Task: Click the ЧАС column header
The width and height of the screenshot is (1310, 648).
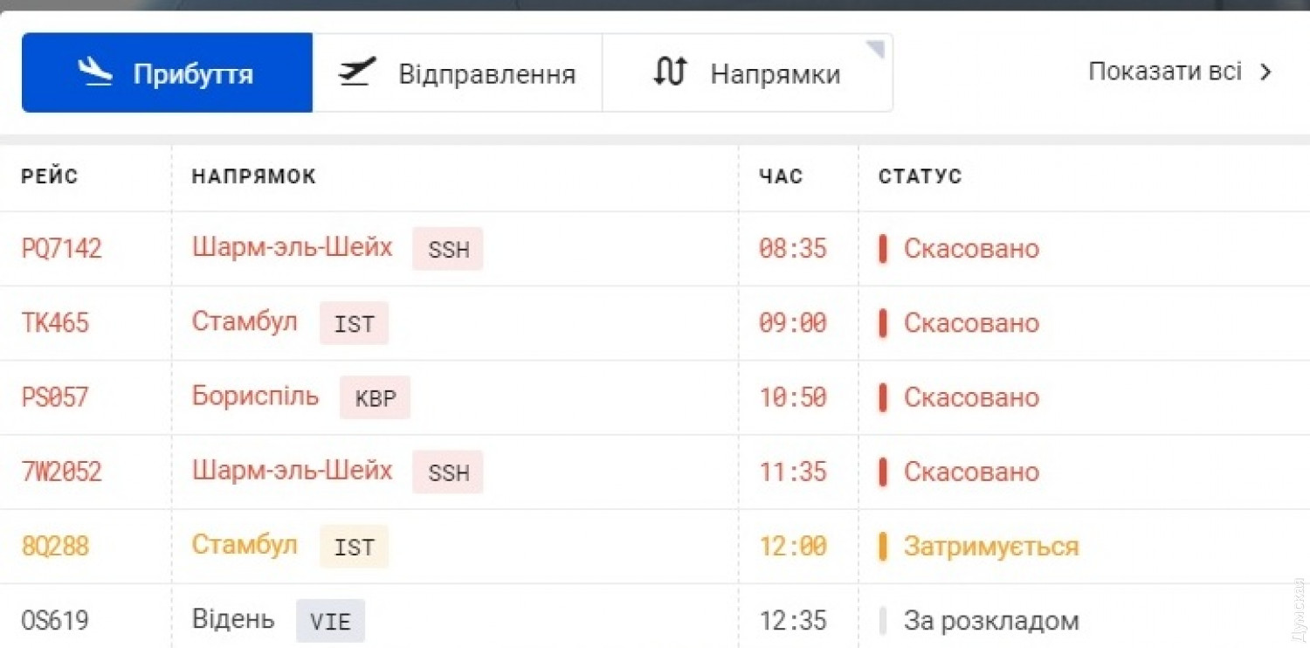Action: [781, 176]
